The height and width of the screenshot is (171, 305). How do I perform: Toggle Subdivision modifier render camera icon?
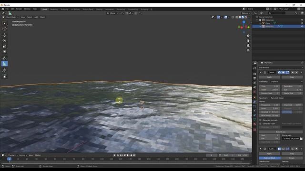[x=279, y=149]
